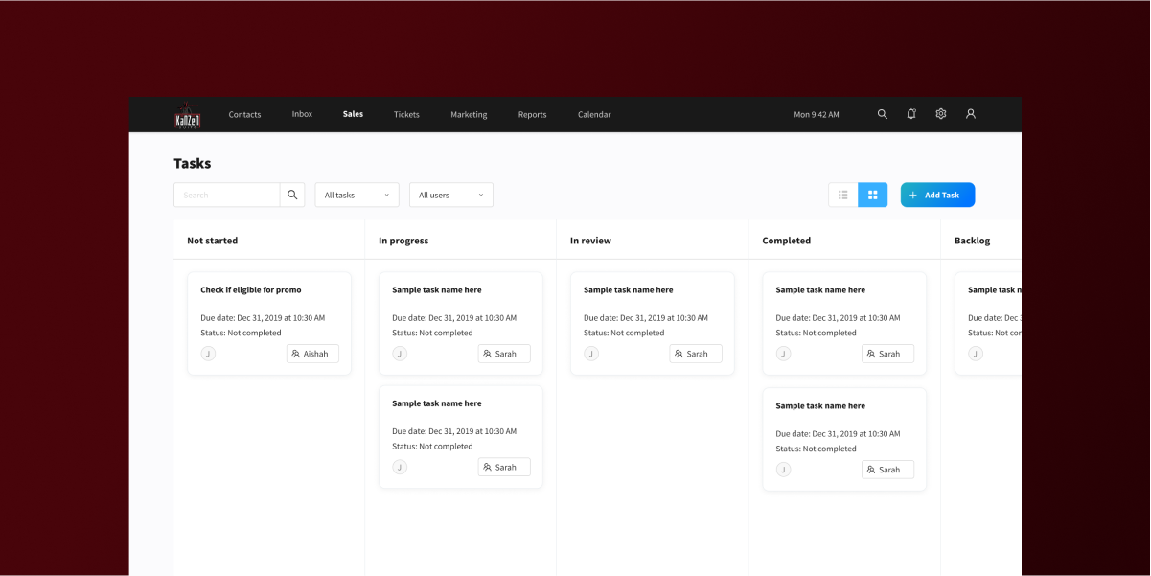The image size is (1151, 576).
Task: Click J avatar on promo task card
Action: (208, 354)
